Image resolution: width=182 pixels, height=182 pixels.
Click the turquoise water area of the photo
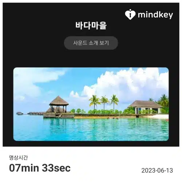[x=91, y=129]
